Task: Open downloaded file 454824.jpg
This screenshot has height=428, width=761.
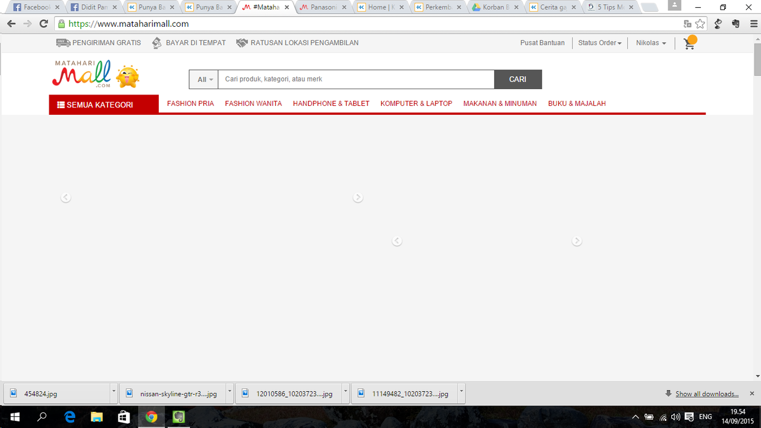Action: [57, 394]
